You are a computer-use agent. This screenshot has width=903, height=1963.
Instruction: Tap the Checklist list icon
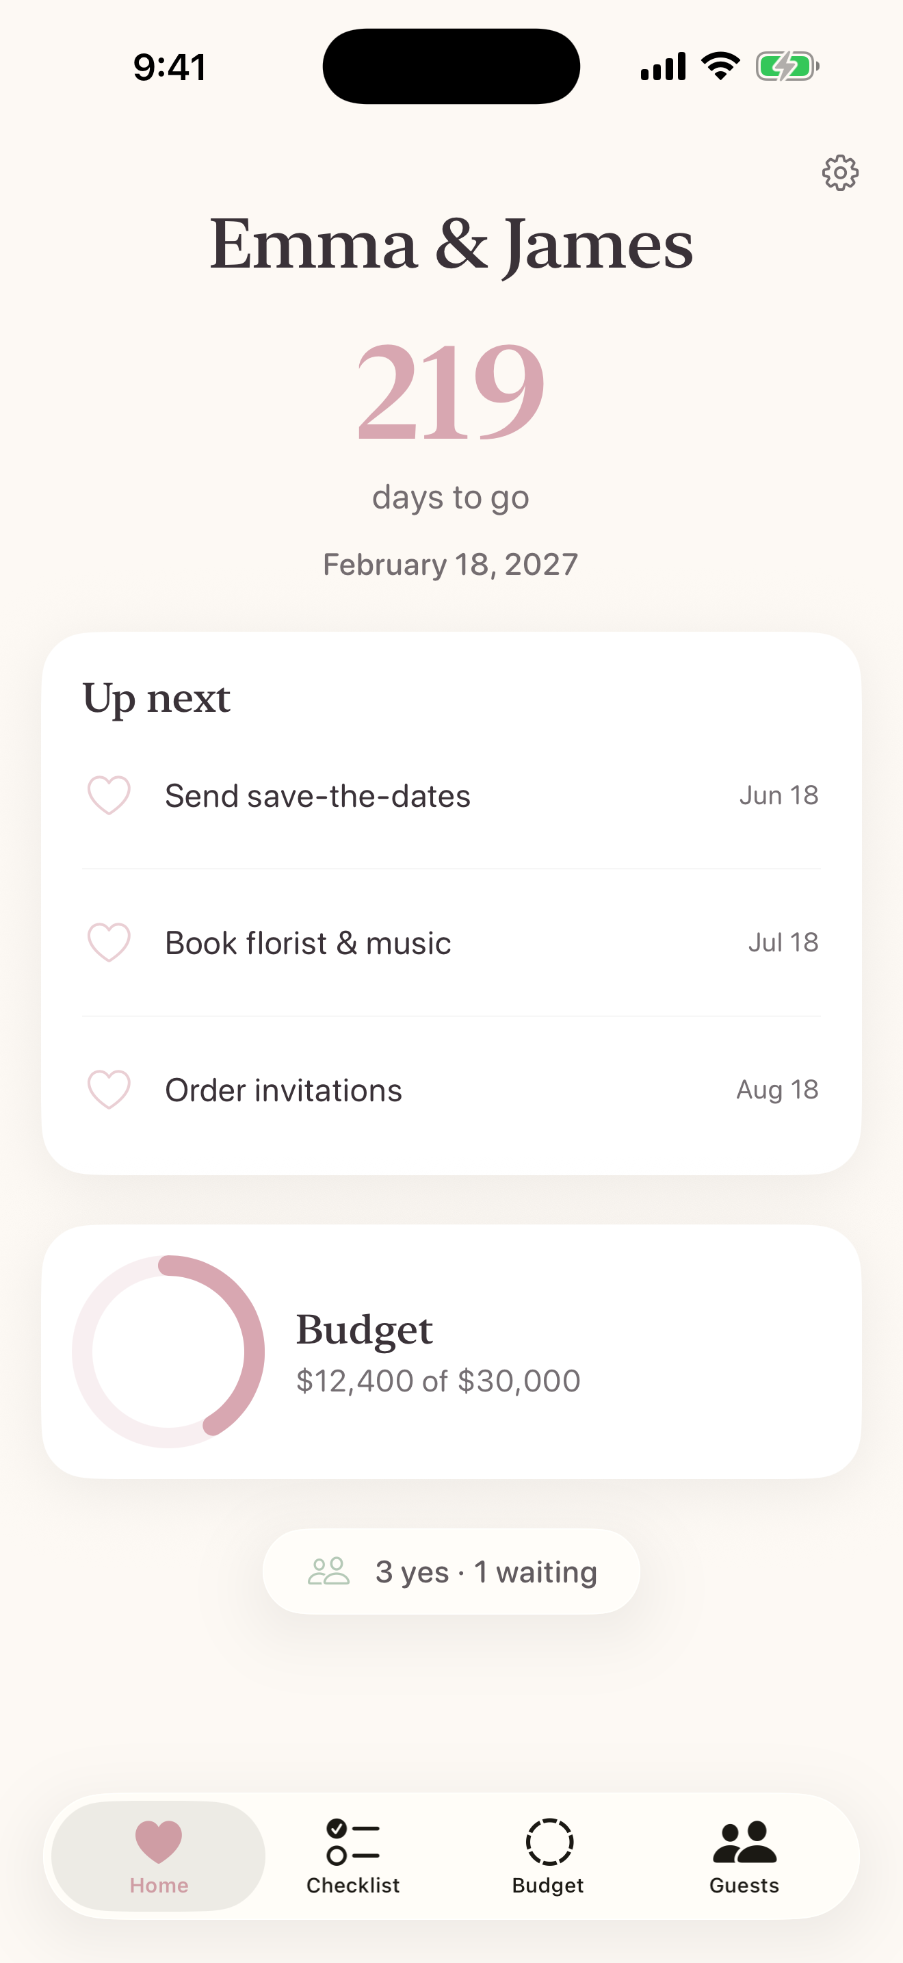pyautogui.click(x=352, y=1841)
